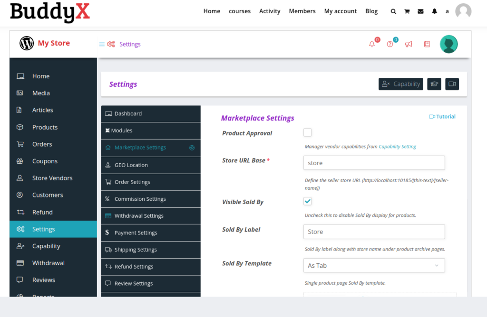This screenshot has height=317, width=487.
Task: Toggle the hamburger menu beside Settings
Action: (x=102, y=44)
